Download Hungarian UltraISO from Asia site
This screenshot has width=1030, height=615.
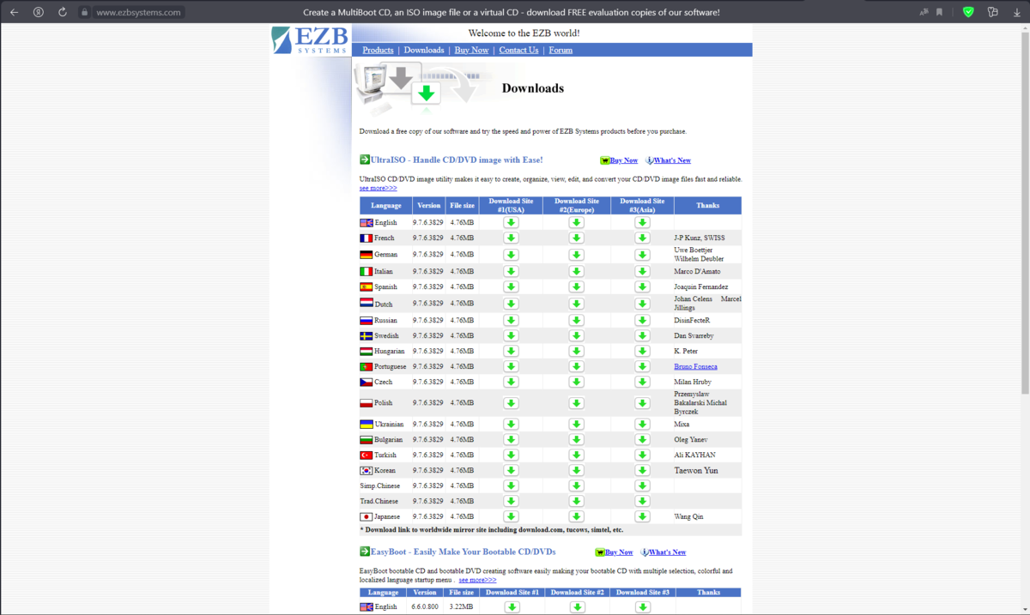point(642,351)
